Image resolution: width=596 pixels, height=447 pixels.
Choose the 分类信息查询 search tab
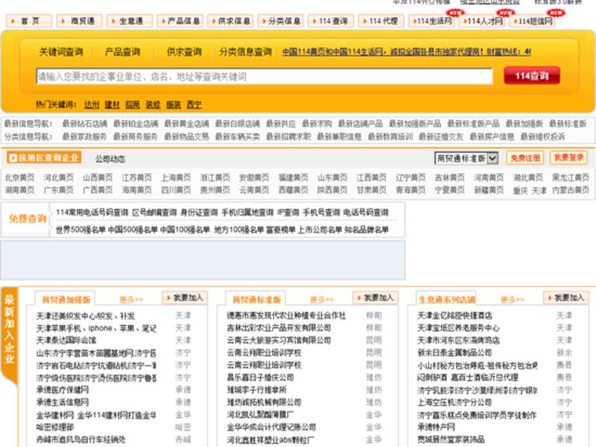(x=246, y=52)
